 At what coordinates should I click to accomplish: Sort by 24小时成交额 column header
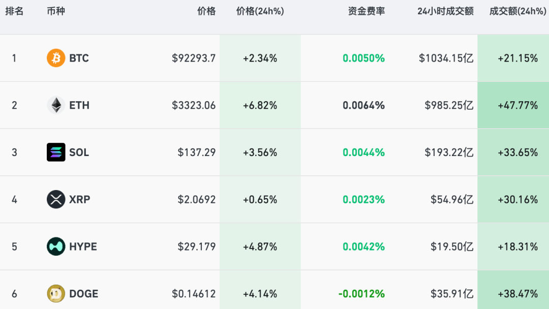(445, 11)
